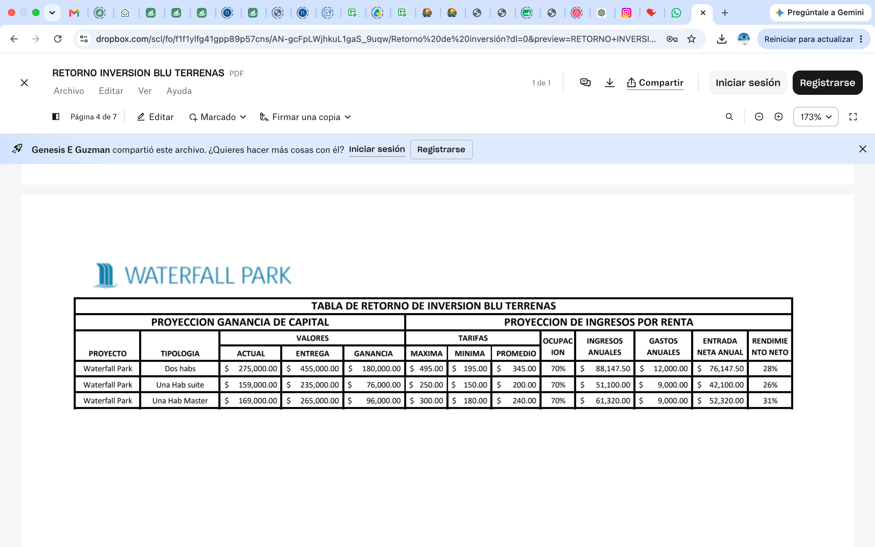Screen dimensions: 875x547
Task: Click the $ 88,147.50 ingresos anuales cell
Action: pyautogui.click(x=605, y=369)
